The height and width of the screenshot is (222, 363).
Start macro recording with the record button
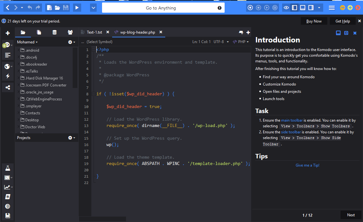pos(251,8)
